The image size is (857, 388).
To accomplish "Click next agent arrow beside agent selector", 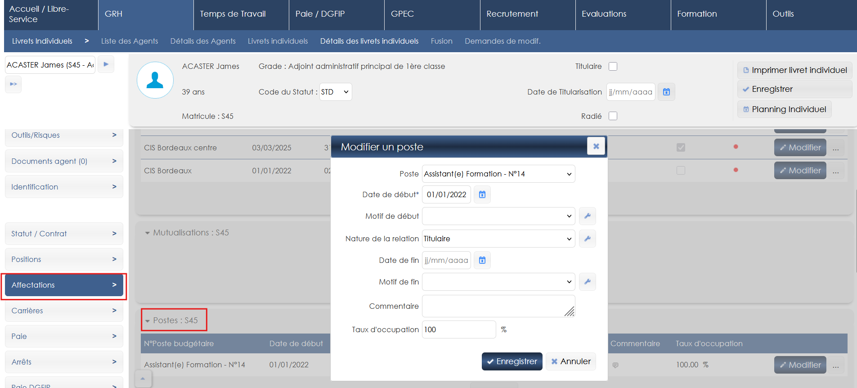I will pos(106,64).
